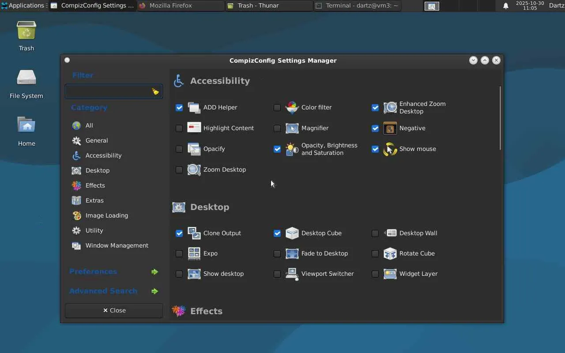Clear the filter with the broom icon
The height and width of the screenshot is (353, 565).
[x=155, y=91]
